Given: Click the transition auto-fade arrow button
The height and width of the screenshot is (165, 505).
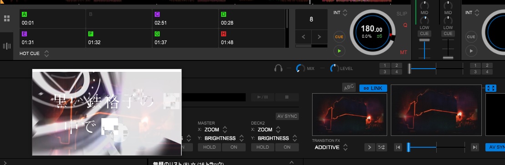Looking at the screenshot, I should 369,147.
